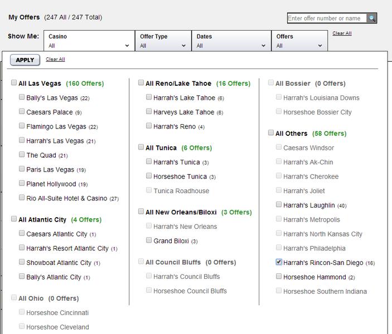Viewport: 392px width, 334px height.
Task: Click the offer number search field
Action: (x=327, y=18)
